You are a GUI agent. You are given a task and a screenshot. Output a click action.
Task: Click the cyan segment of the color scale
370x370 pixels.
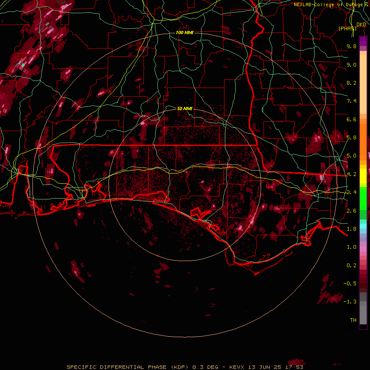point(363,226)
